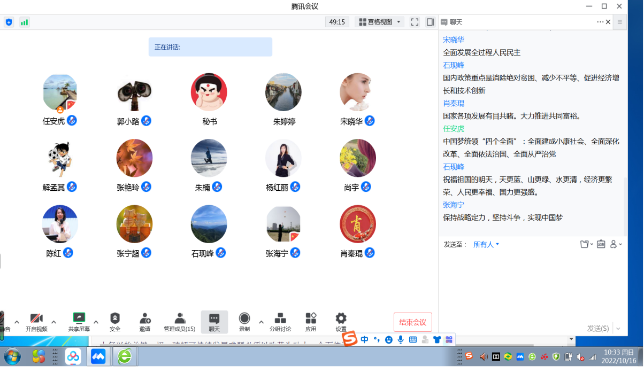This screenshot has height=381, width=644.
Task: Expand the arrow next to 共享屏幕
Action: [96, 322]
